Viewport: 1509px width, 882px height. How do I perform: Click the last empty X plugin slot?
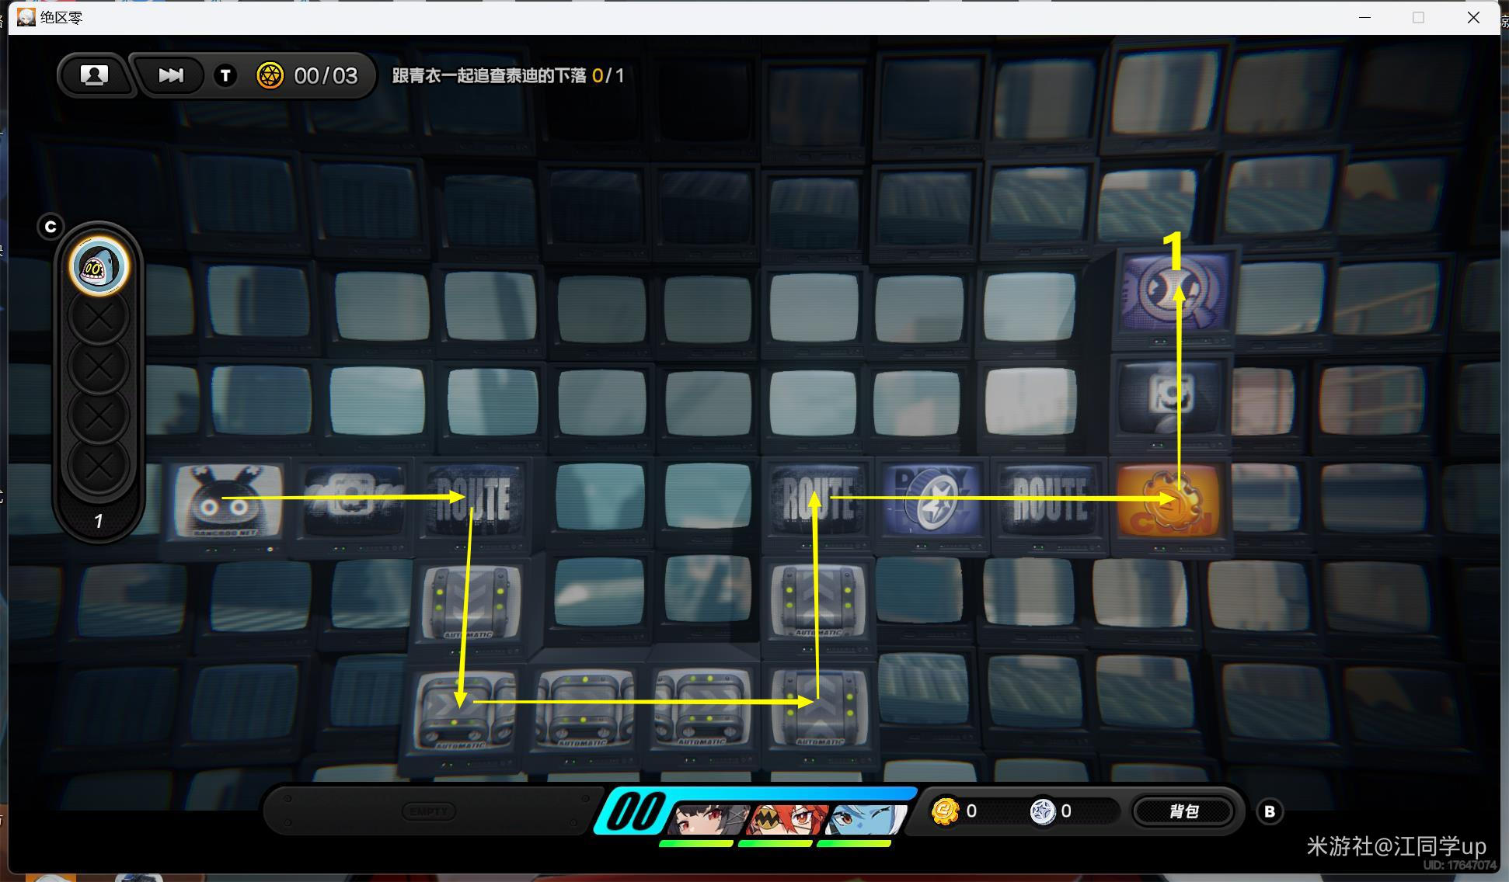click(x=99, y=466)
